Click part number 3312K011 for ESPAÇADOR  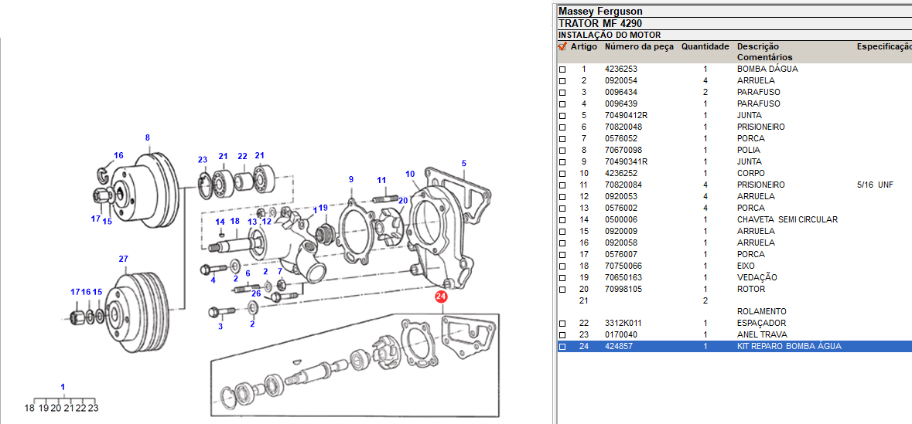[623, 324]
